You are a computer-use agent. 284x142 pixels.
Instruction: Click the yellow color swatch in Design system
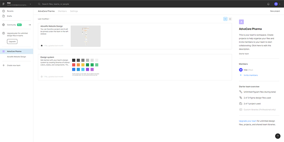click(83, 65)
